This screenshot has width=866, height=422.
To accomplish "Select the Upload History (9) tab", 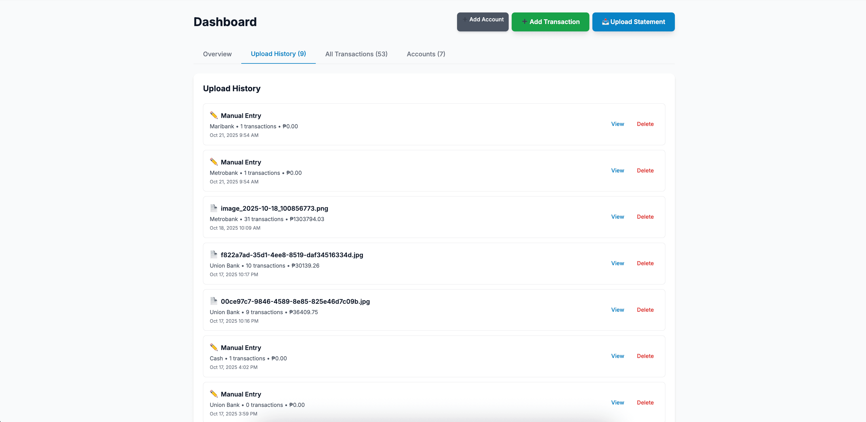I will pos(278,54).
